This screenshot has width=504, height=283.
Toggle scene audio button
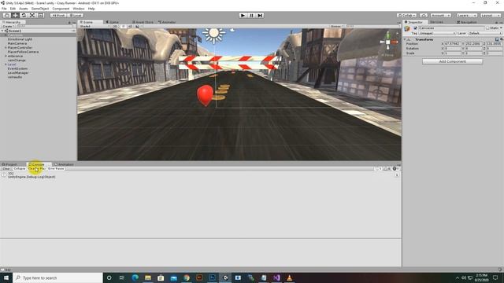(130, 26)
